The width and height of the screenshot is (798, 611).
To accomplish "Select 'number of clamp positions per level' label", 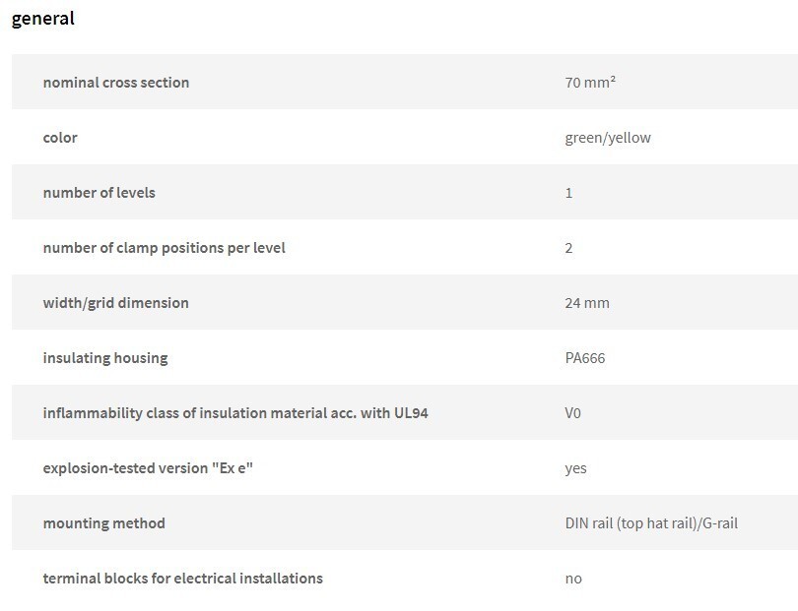I will (x=164, y=248).
